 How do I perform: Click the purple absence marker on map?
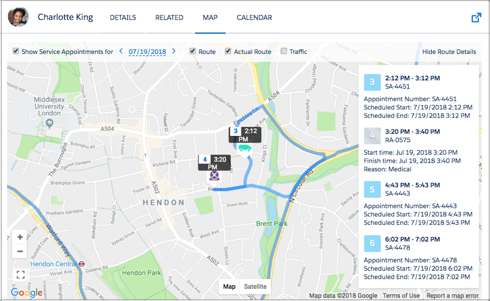click(x=214, y=175)
